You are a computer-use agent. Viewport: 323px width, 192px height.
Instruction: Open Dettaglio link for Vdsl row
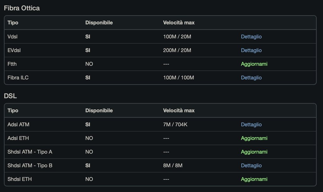[251, 37]
